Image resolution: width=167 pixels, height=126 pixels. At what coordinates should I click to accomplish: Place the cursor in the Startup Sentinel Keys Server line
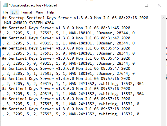click(x=75, y=18)
